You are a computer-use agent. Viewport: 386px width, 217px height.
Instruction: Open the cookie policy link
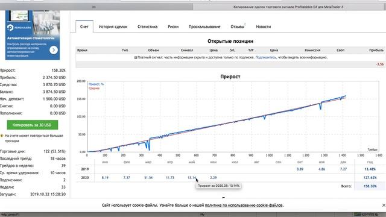[244, 205]
